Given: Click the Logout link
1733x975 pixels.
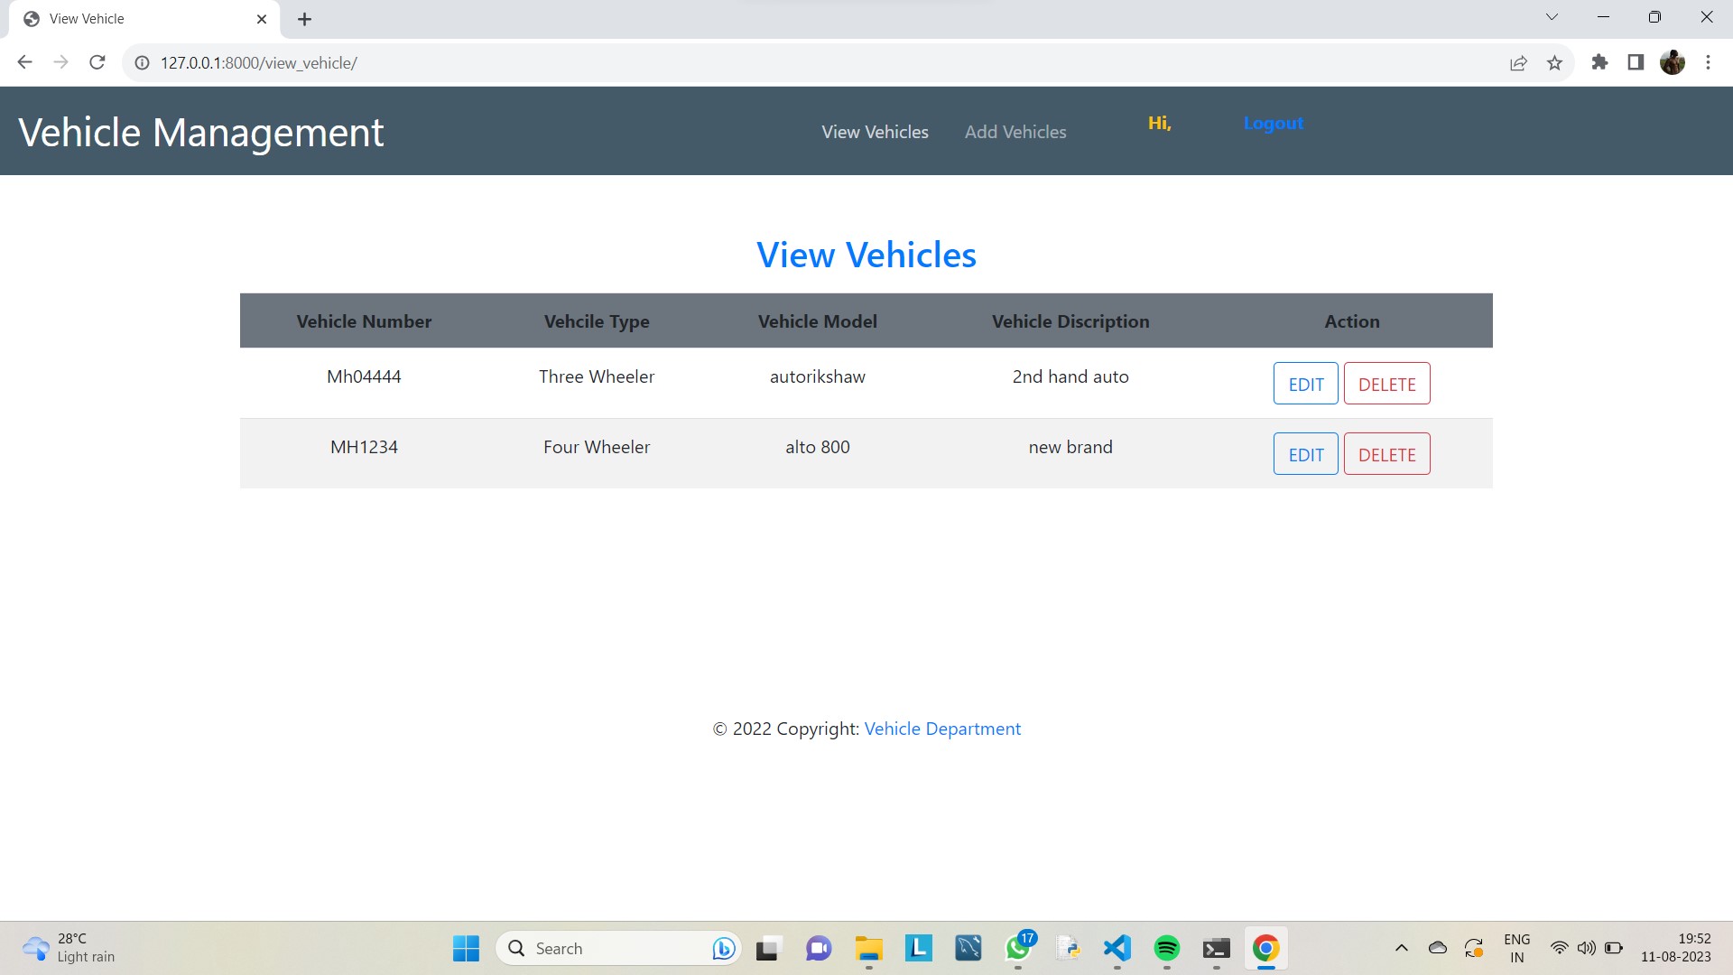Looking at the screenshot, I should (x=1273, y=123).
